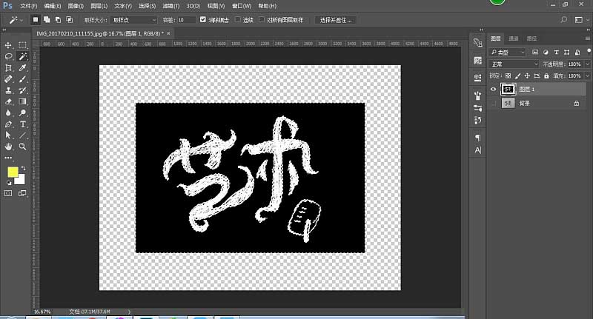The image size is (593, 319).
Task: Select the Zoom tool in toolbar
Action: coord(23,147)
